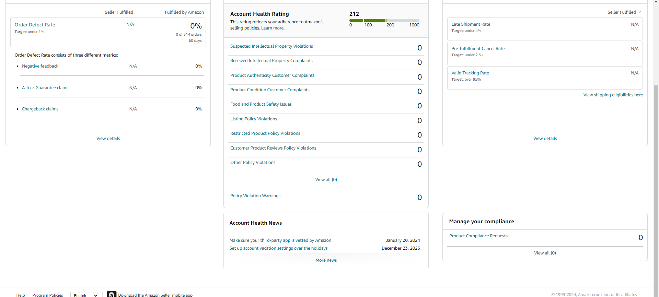Open the English language selector
The height and width of the screenshot is (297, 659).
[x=85, y=295]
